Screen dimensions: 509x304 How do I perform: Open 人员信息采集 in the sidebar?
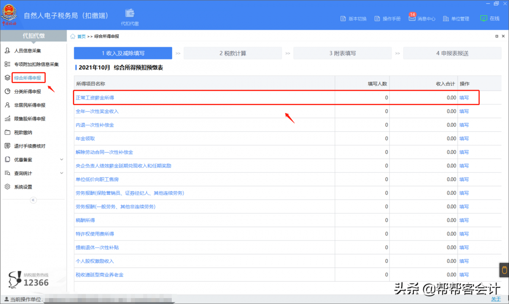pos(28,51)
